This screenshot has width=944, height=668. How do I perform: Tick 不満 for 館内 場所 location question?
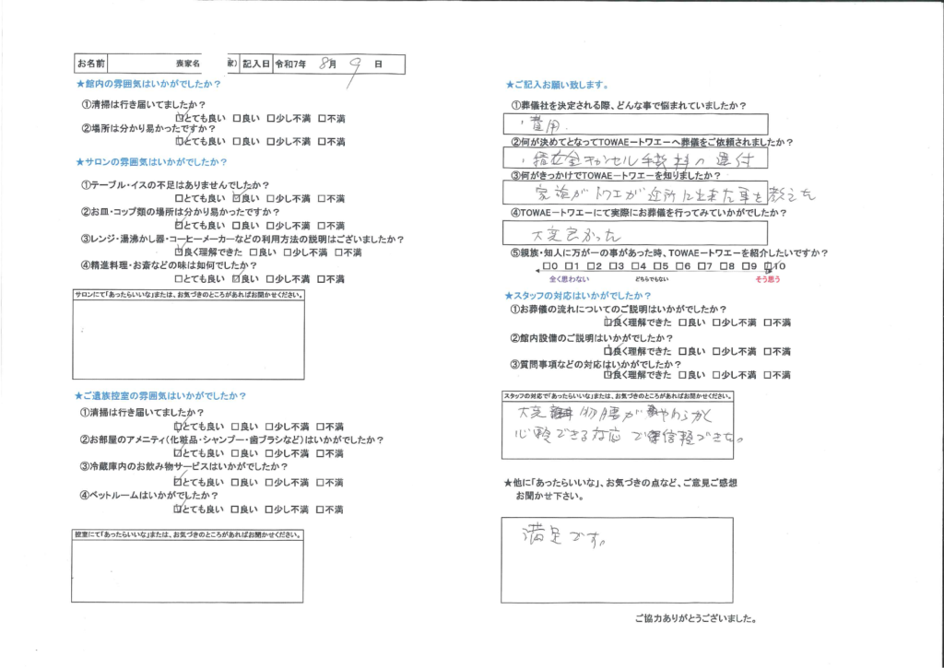pos(322,142)
